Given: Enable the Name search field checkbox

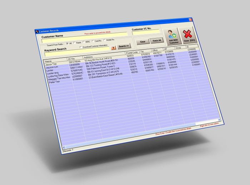Looking at the screenshot, I should click(x=74, y=43).
